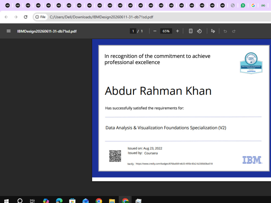Open Windows taskbar search
This screenshot has width=271, height=203.
(20, 201)
